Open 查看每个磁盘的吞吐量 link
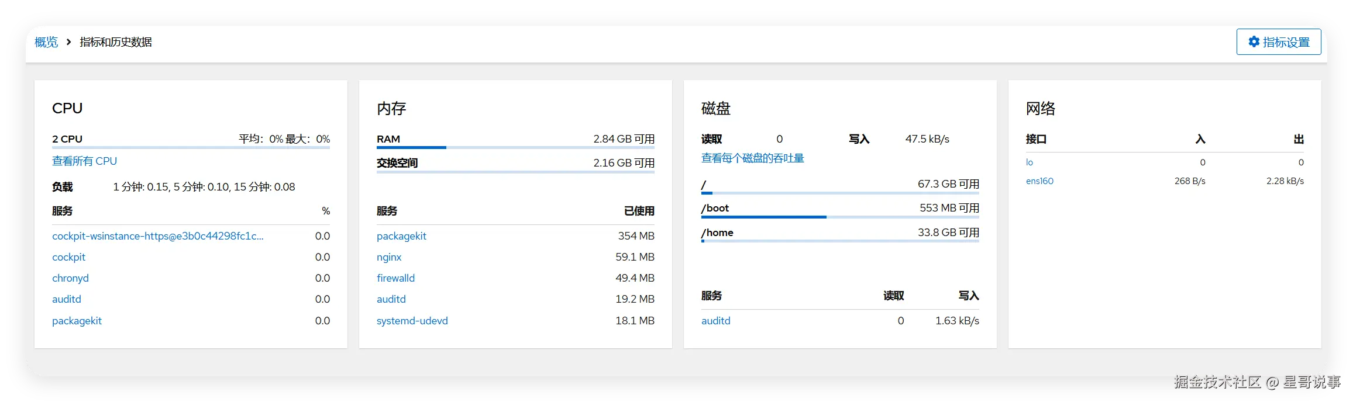 pyautogui.click(x=752, y=158)
